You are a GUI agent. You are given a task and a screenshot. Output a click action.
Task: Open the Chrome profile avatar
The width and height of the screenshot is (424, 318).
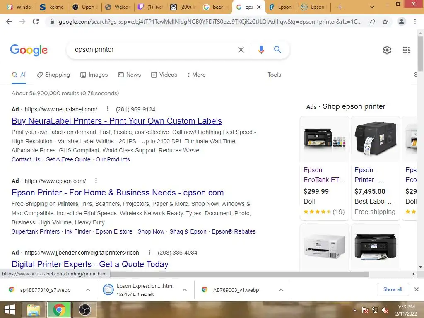pos(402,22)
